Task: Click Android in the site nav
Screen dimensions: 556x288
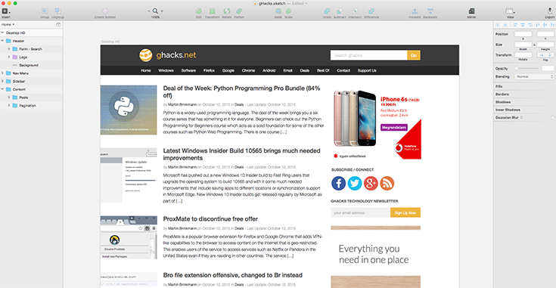Action: 269,70
